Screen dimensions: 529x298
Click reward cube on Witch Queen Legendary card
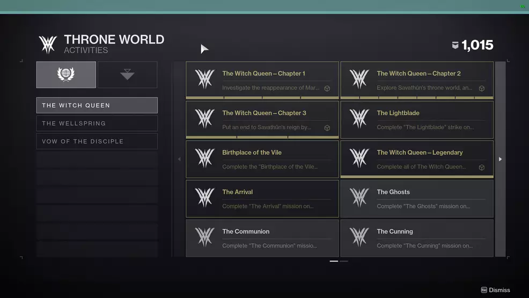[481, 168]
